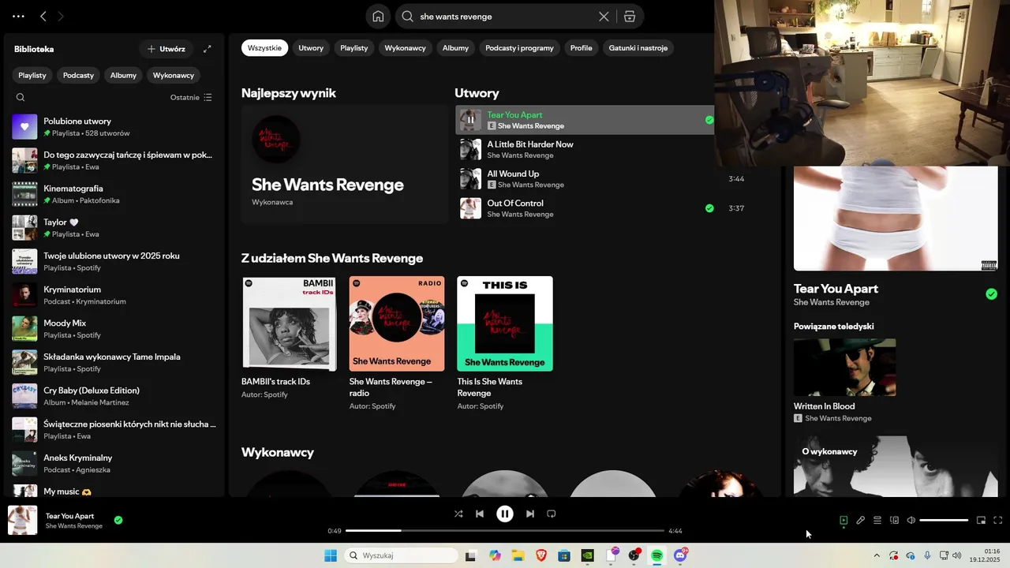
Task: Open the Kinematografia album in library
Action: tap(114, 194)
